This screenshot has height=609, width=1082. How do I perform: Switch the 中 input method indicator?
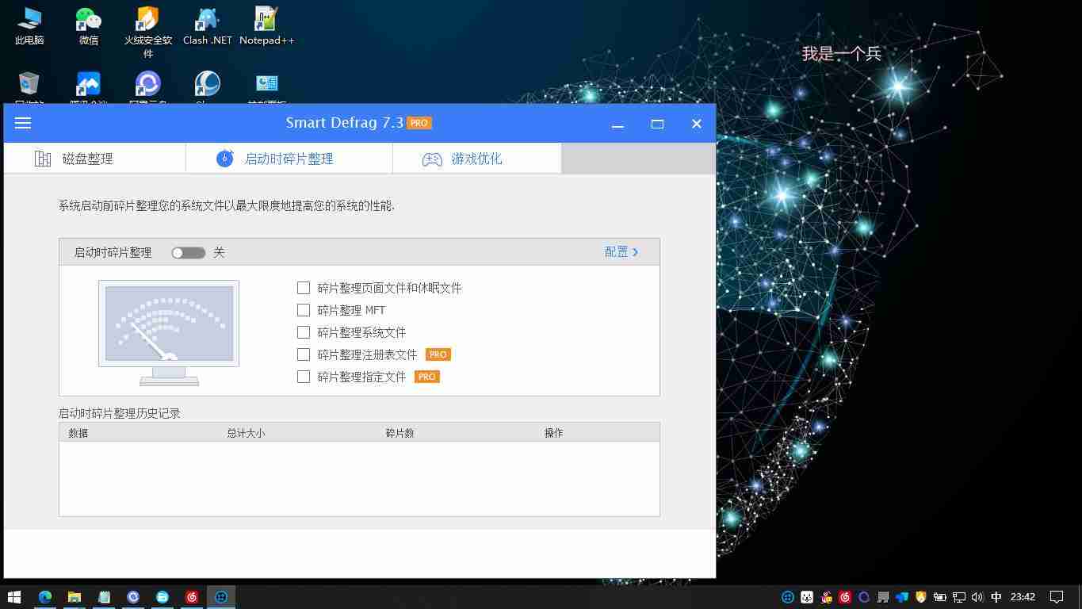click(x=996, y=597)
